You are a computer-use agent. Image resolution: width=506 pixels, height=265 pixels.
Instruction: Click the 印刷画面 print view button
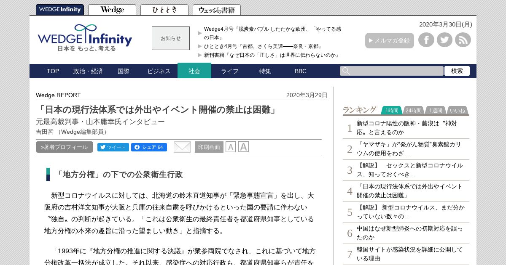click(x=209, y=147)
